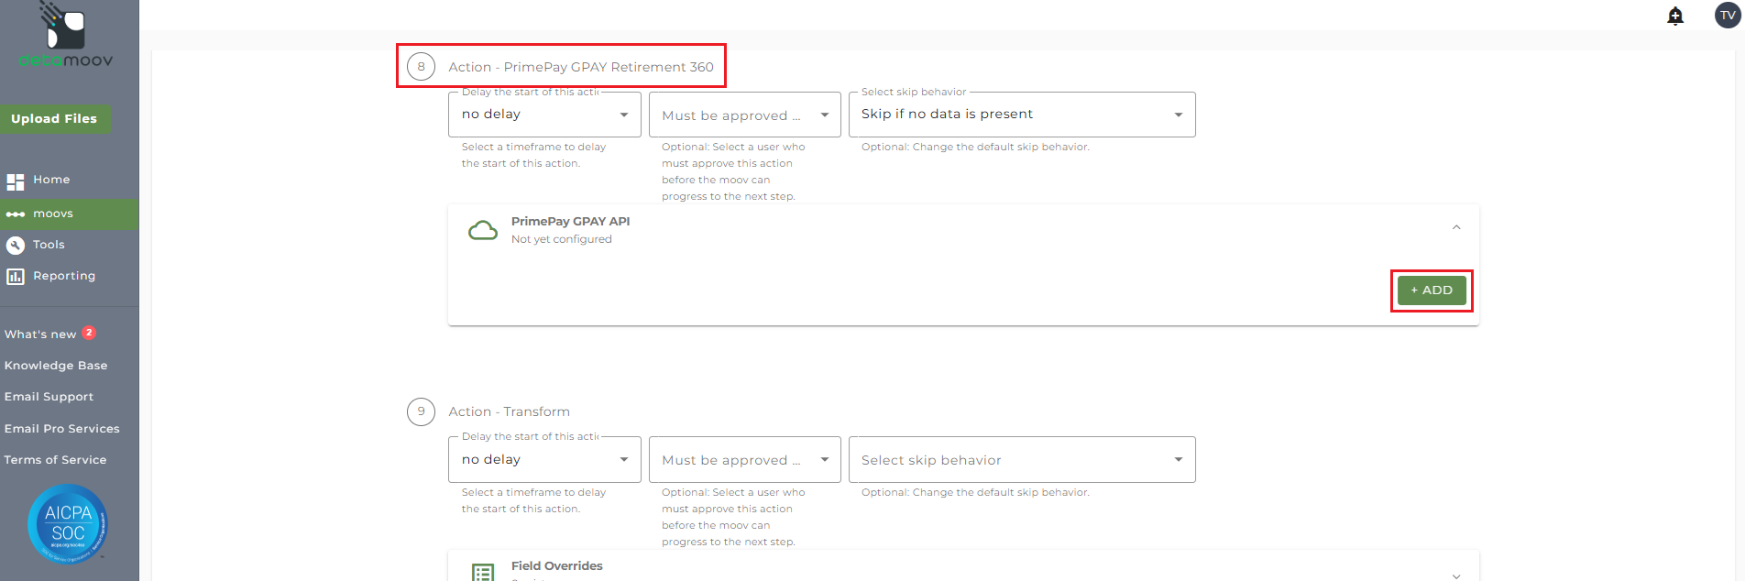The height and width of the screenshot is (581, 1745).
Task: Go to moovs in sidebar
Action: click(x=53, y=214)
